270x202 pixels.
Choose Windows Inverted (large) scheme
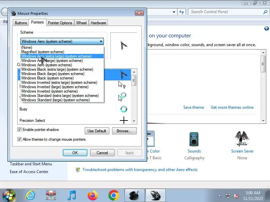(62, 87)
